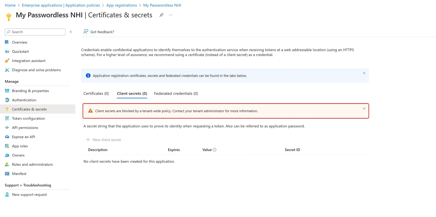Click the yellow key icon beside page title
The width and height of the screenshot is (436, 217).
(x=9, y=17)
